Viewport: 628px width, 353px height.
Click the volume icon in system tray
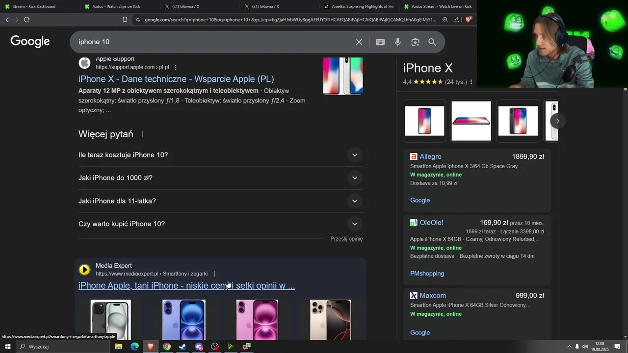[x=585, y=347]
